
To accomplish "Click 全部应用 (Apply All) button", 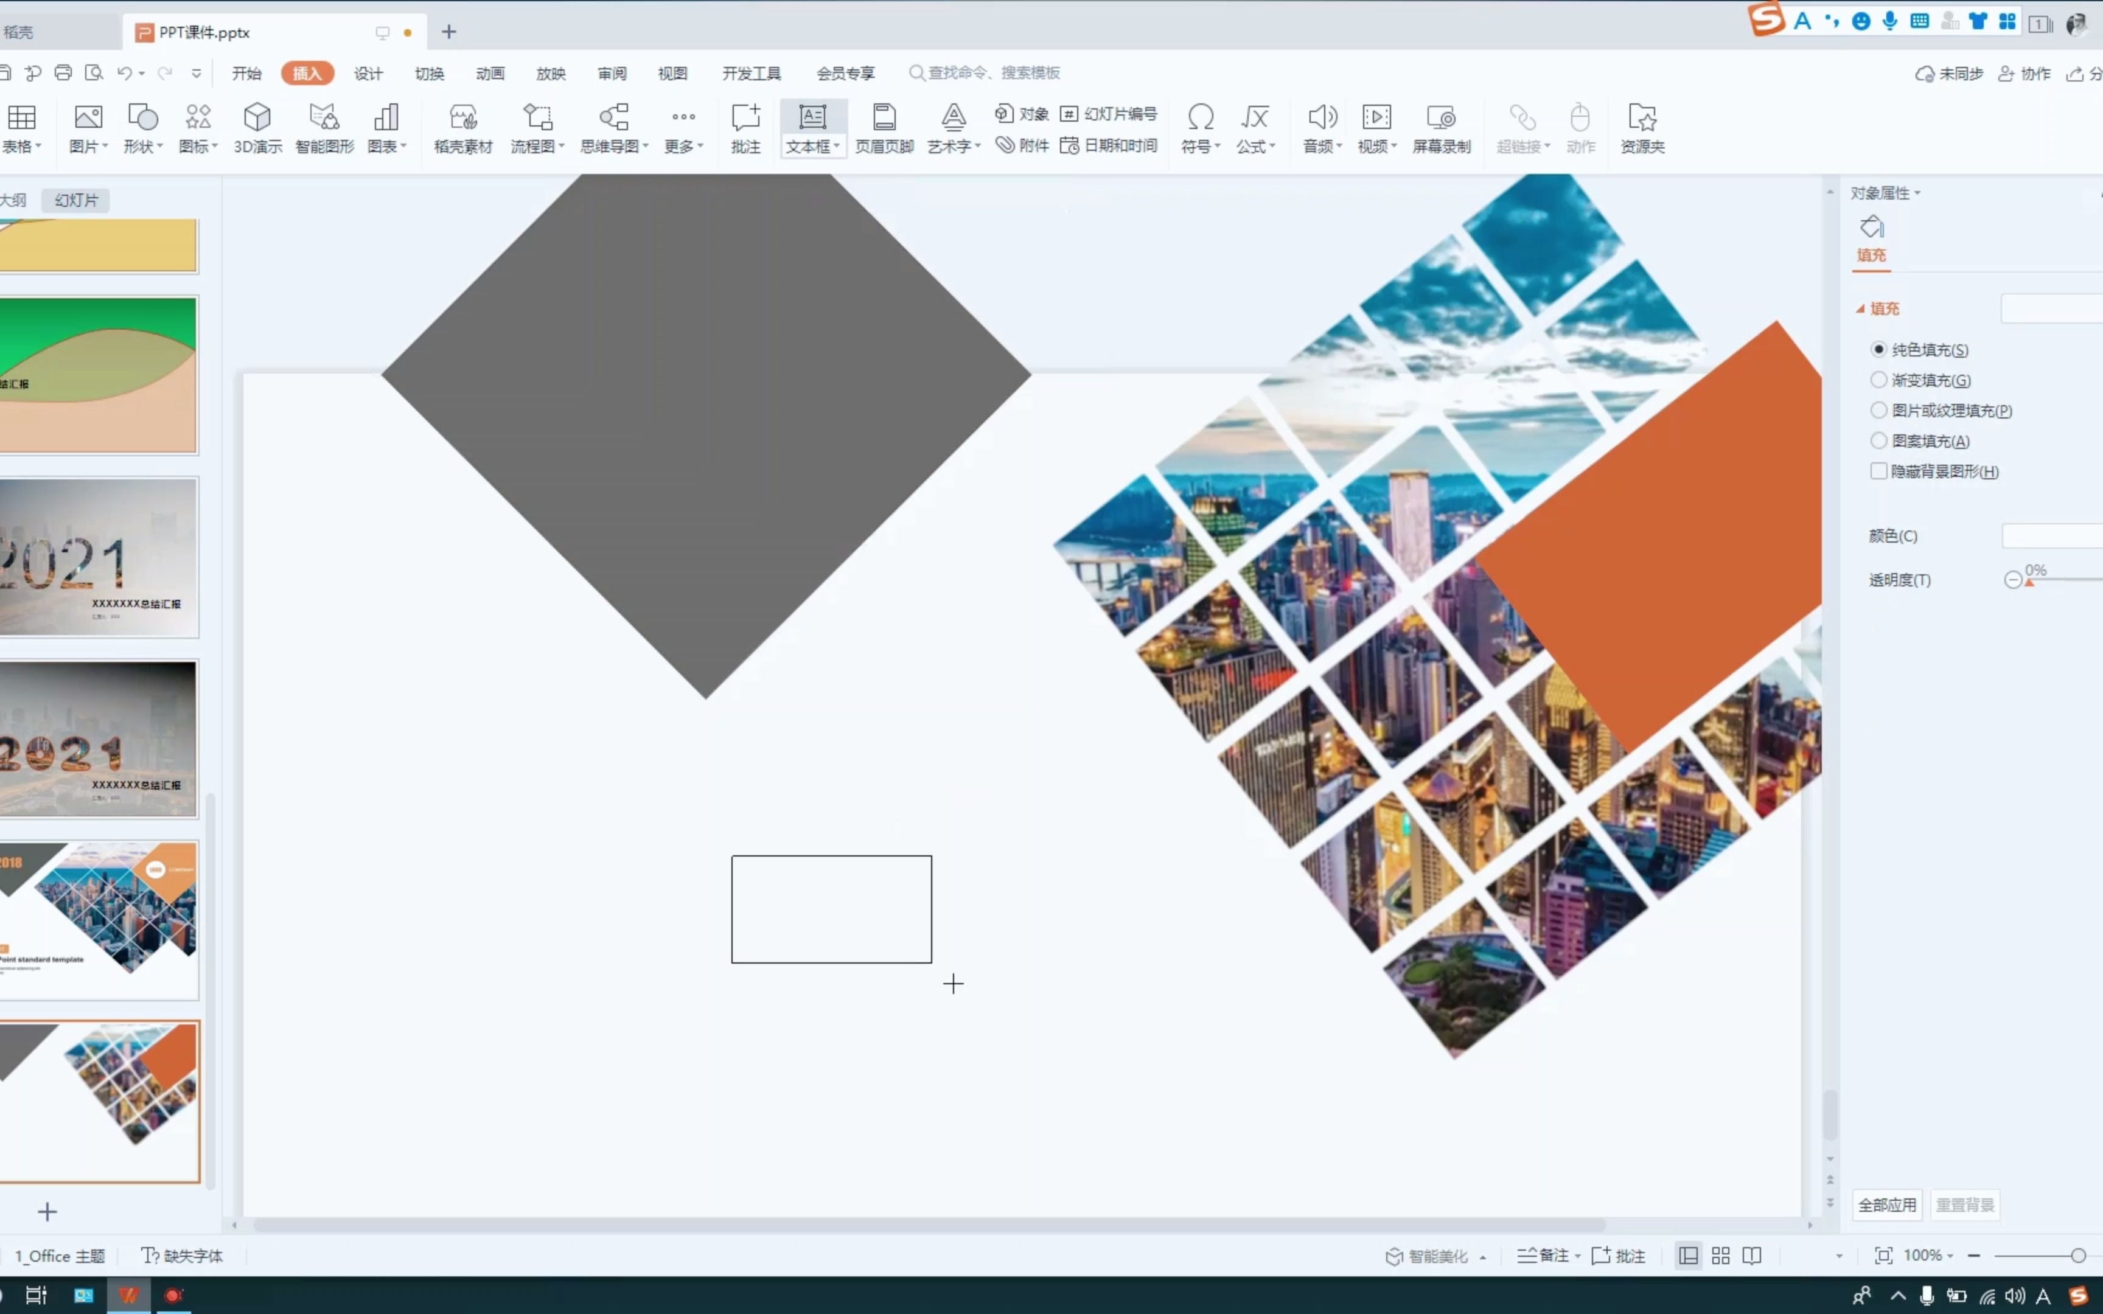I will (x=1888, y=1203).
